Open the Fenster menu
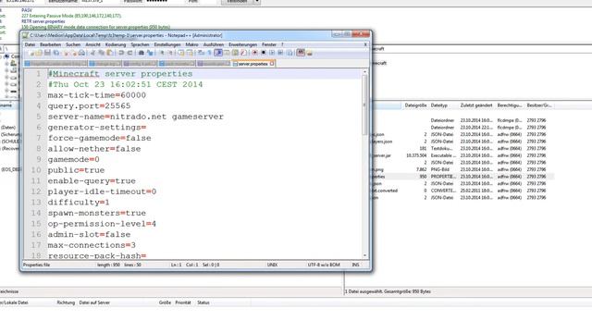Image resolution: width=592 pixels, height=333 pixels. click(269, 44)
